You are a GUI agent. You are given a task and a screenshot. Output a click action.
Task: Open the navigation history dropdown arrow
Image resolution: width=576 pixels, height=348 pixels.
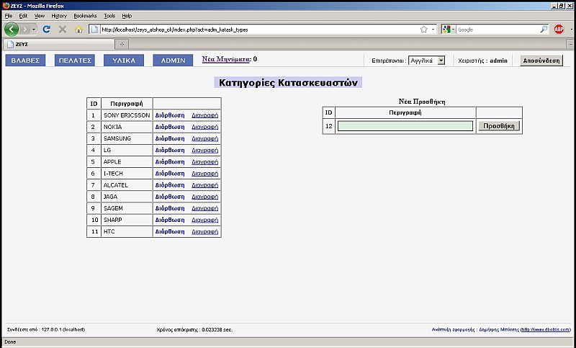(x=33, y=29)
